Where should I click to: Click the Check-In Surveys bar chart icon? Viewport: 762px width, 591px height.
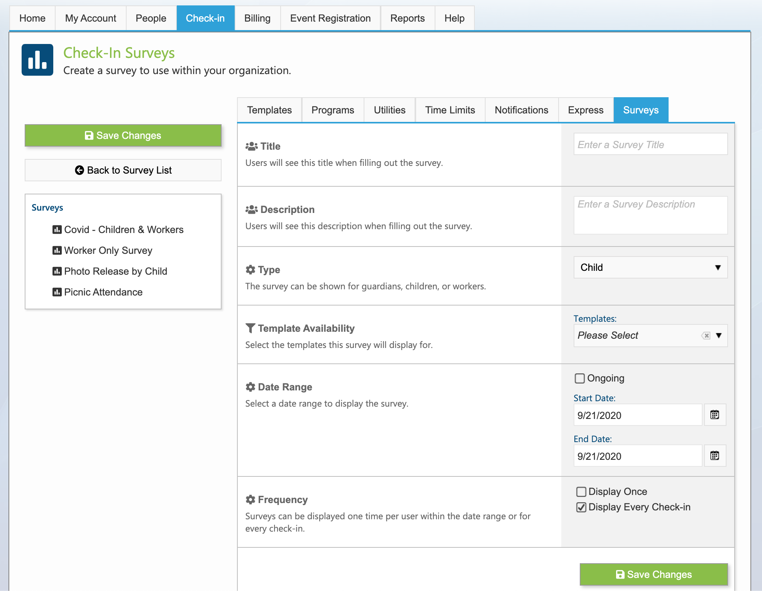37,59
